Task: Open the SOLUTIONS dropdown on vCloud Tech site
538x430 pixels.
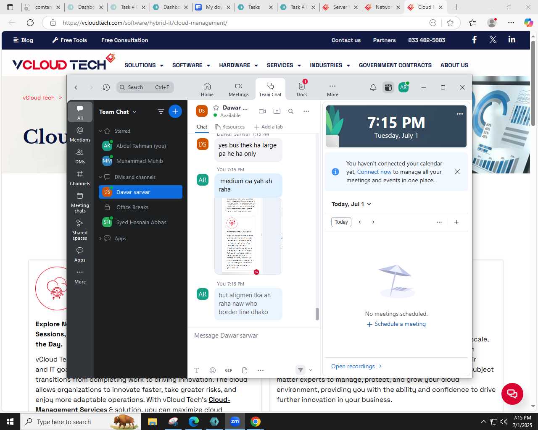Action: 144,65
